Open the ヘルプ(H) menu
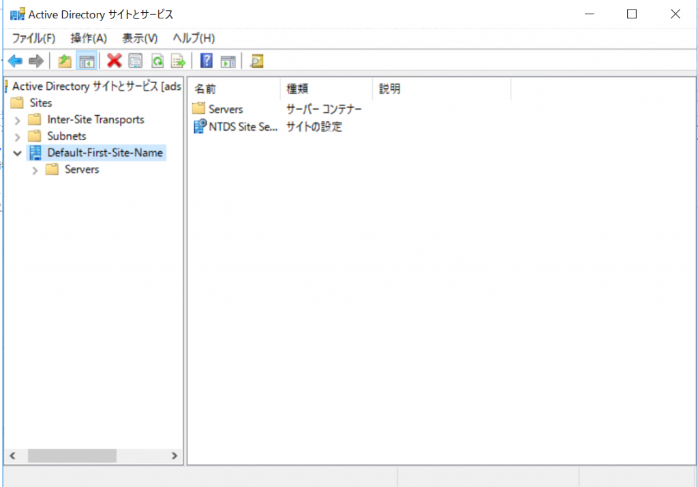This screenshot has height=487, width=698. (x=194, y=38)
